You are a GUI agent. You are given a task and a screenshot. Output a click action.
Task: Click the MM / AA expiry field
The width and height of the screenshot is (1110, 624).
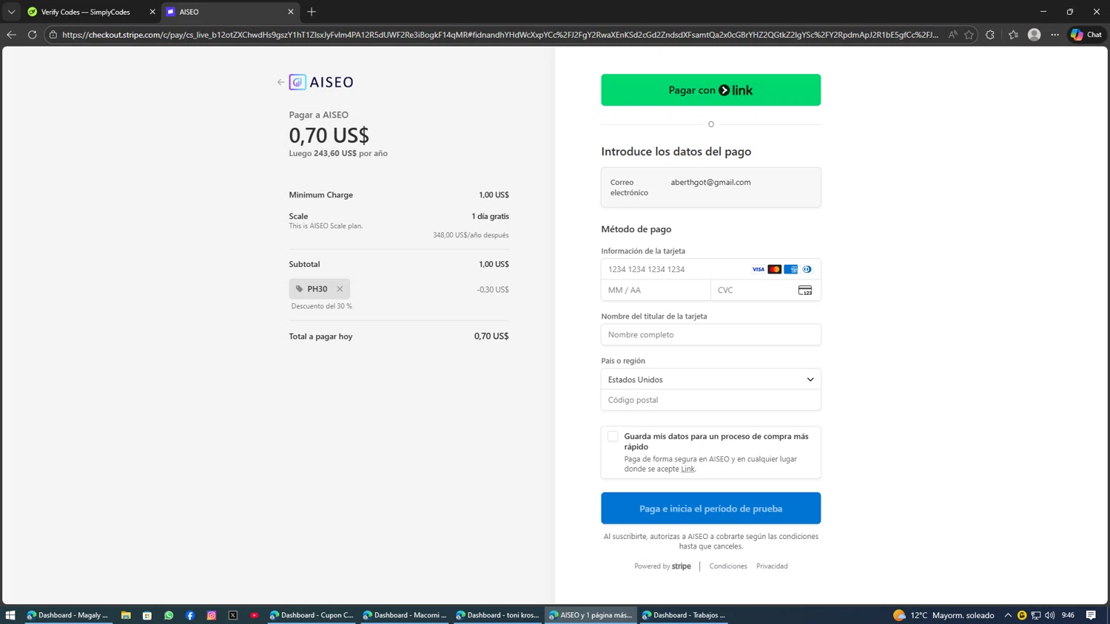tap(656, 290)
